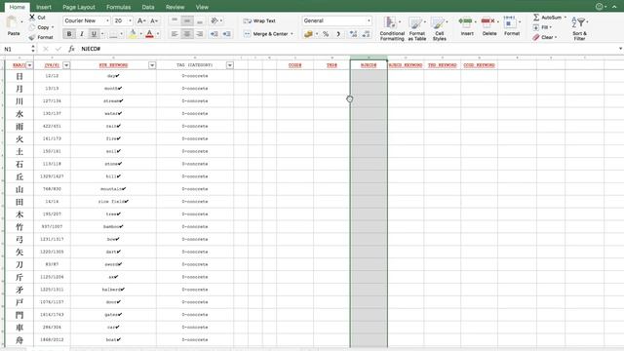This screenshot has width=624, height=351.
Task: Open the Courier New font name dropdown
Action: (x=107, y=20)
